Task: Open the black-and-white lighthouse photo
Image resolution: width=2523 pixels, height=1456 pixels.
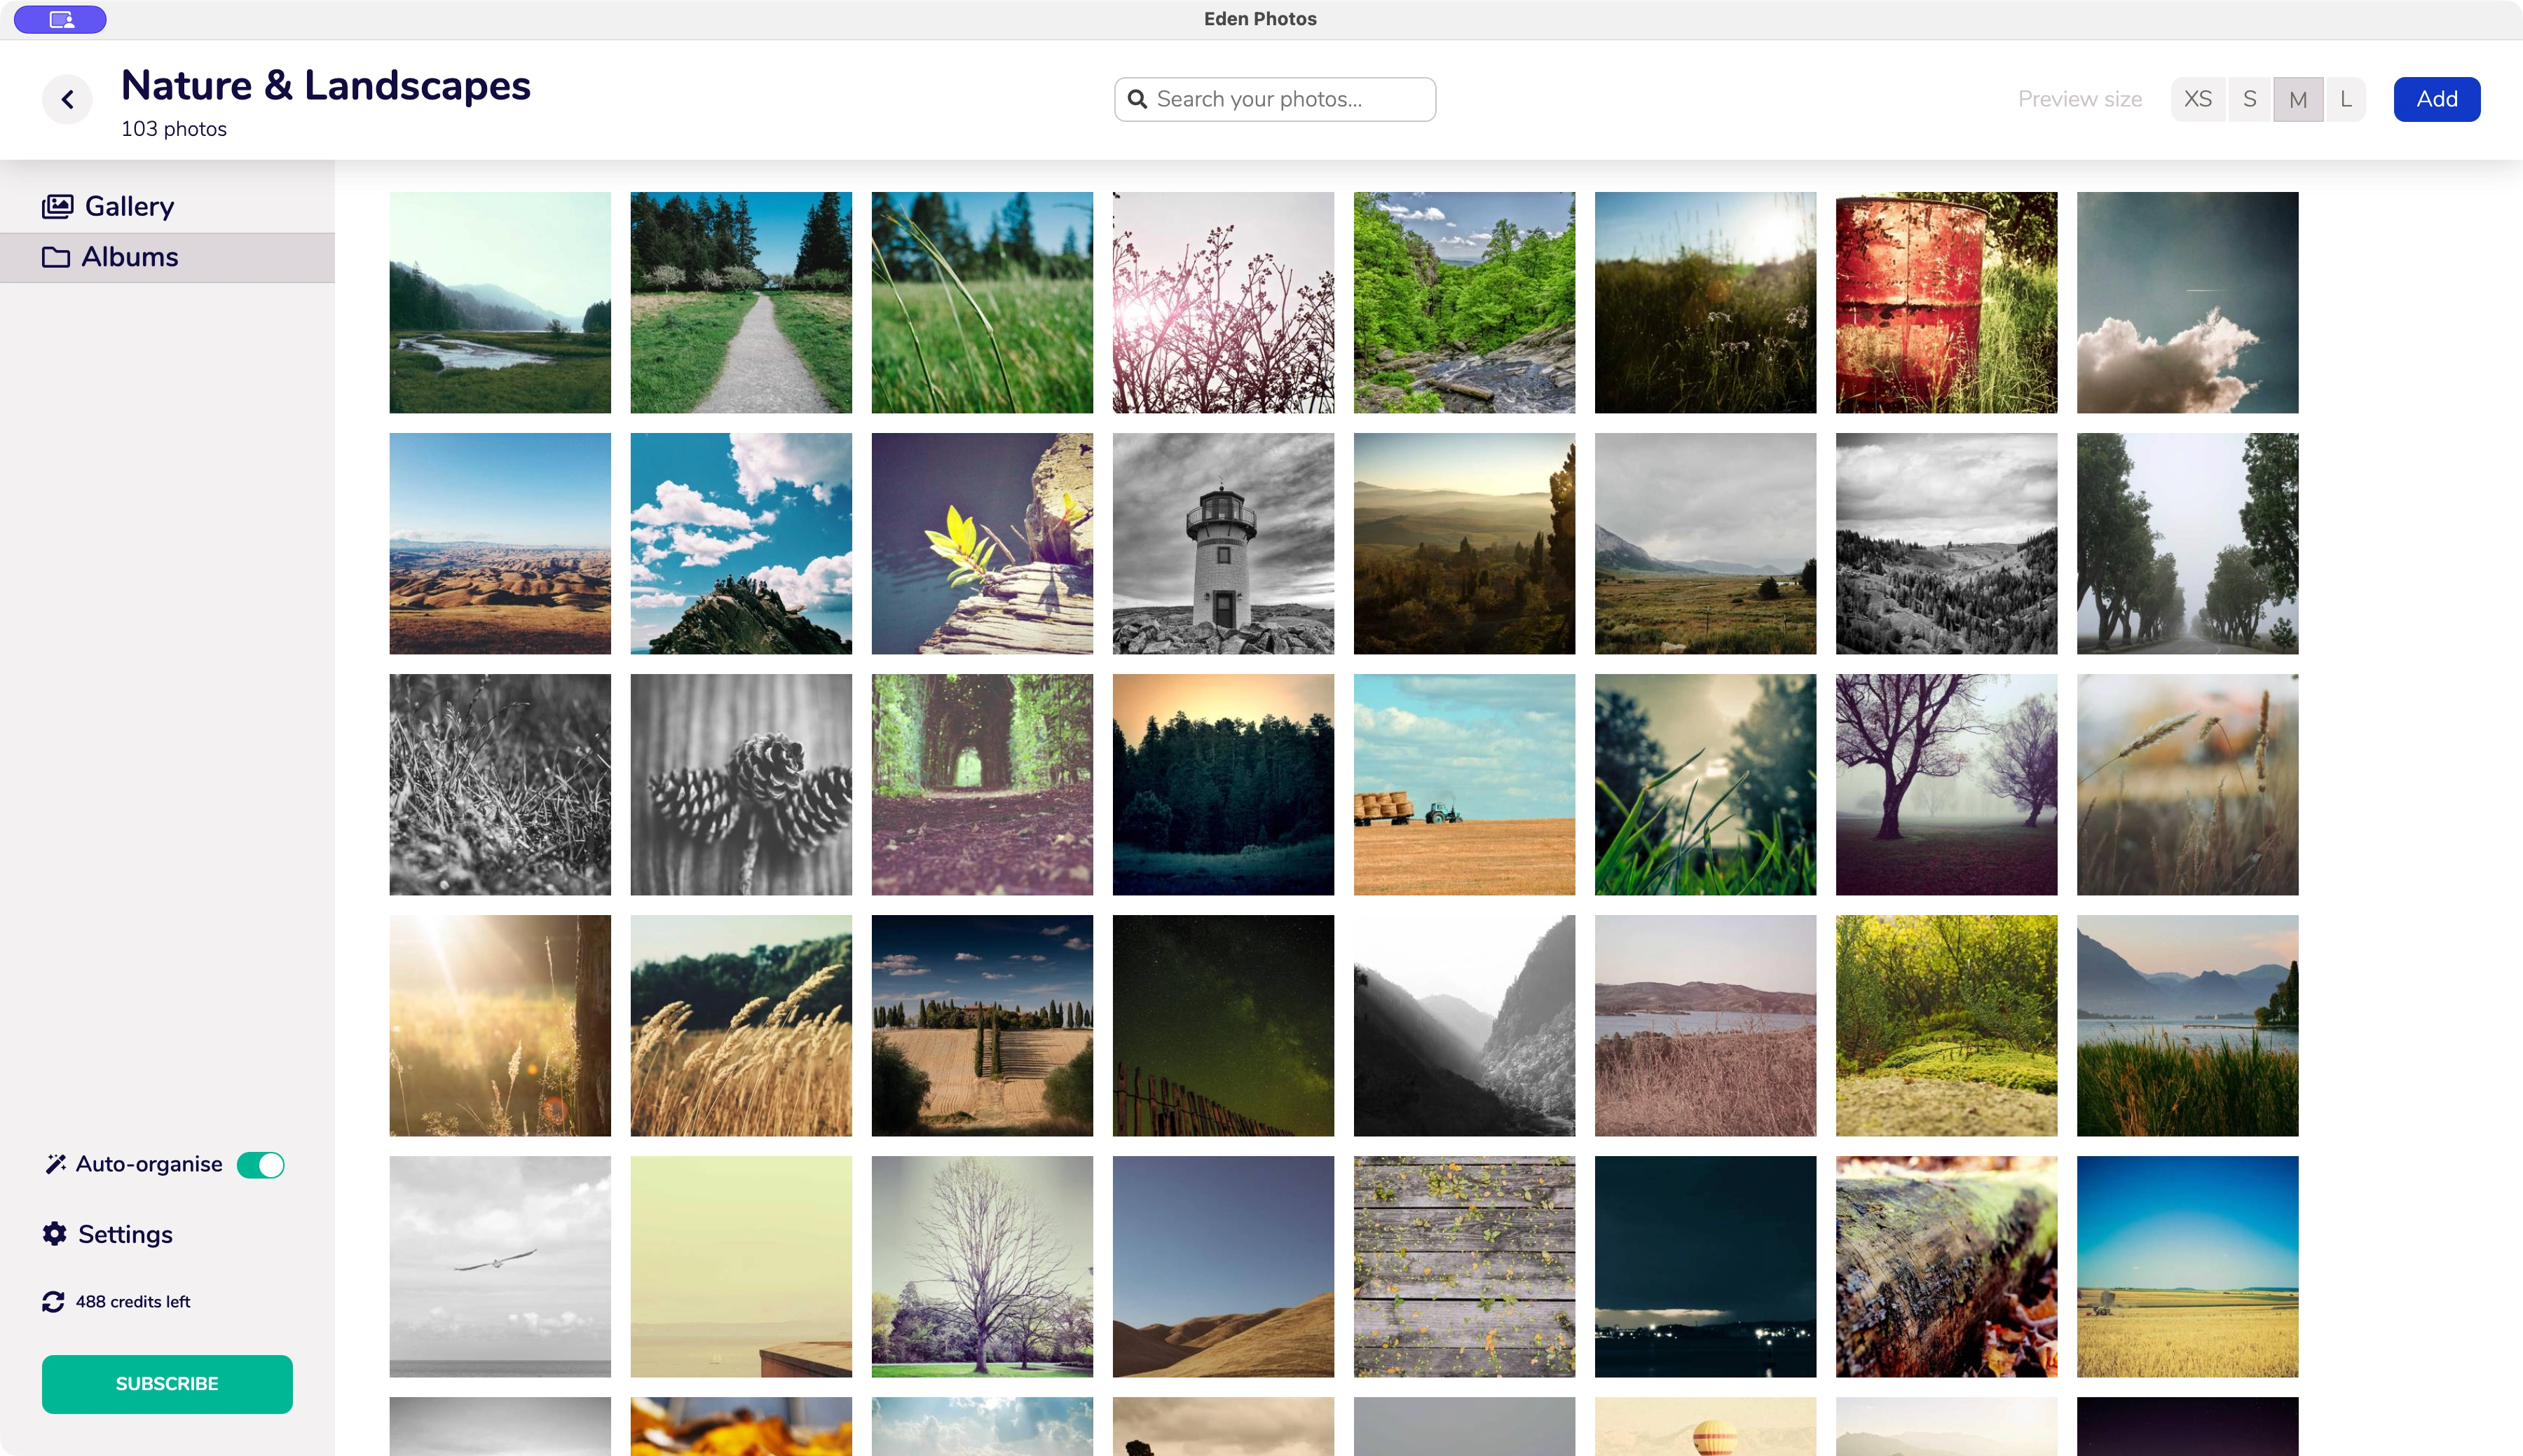Action: coord(1223,544)
